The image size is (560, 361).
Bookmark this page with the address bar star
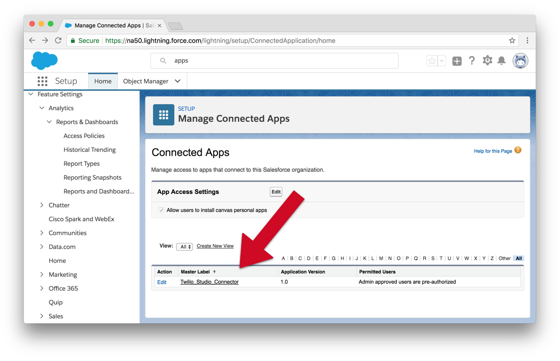tap(512, 41)
